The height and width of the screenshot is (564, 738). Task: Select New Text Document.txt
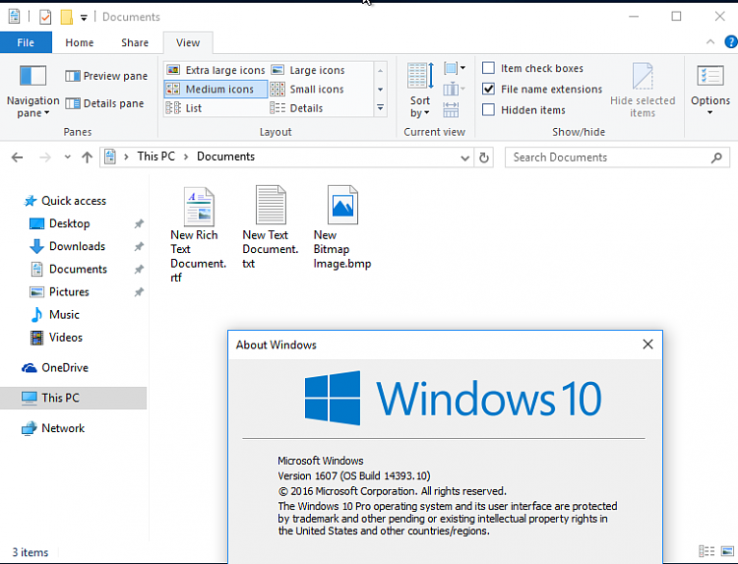point(271,227)
